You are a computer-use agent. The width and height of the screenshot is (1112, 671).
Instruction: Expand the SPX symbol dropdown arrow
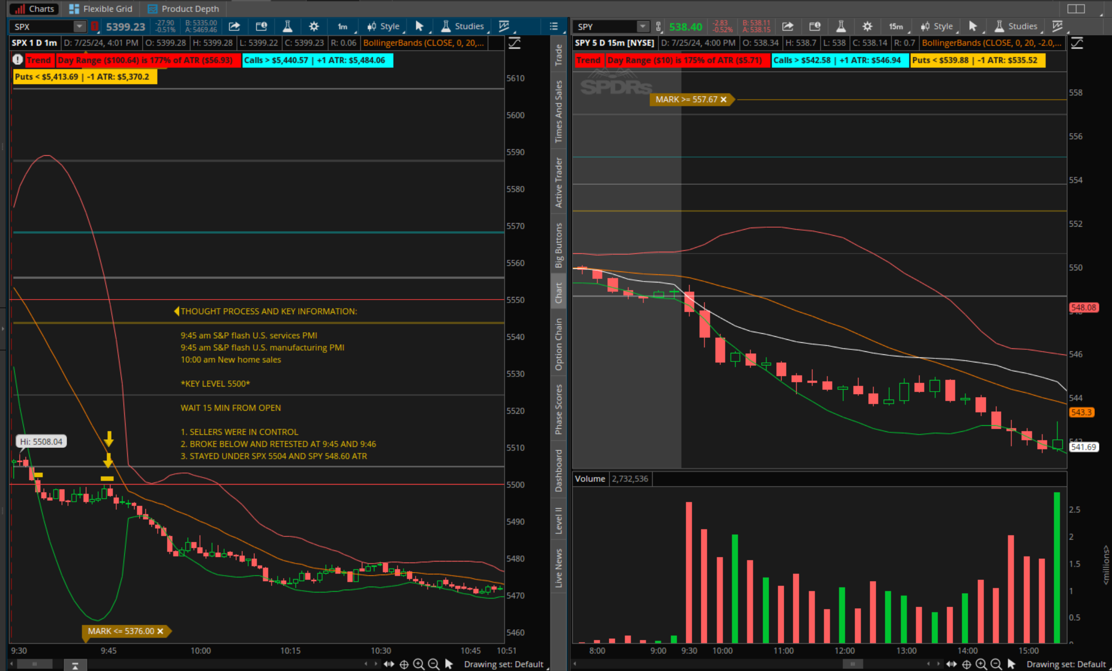tap(79, 26)
